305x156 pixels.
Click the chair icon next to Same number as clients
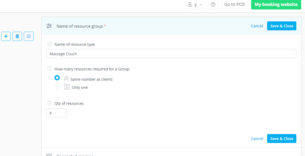tap(66, 79)
